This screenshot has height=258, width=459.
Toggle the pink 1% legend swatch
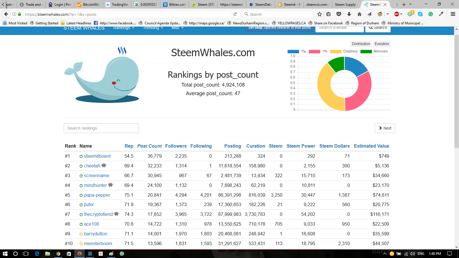pyautogui.click(x=314, y=51)
